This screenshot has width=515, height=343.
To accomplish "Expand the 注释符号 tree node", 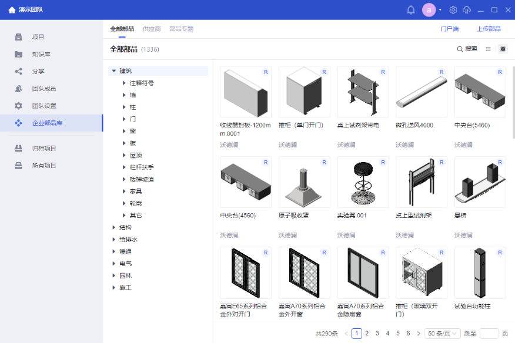I will (x=124, y=83).
